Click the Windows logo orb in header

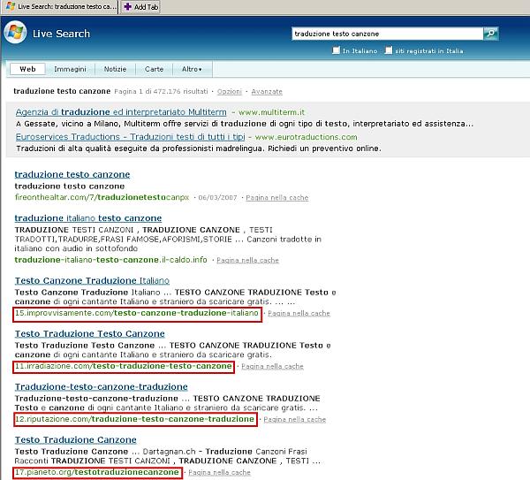[15, 32]
